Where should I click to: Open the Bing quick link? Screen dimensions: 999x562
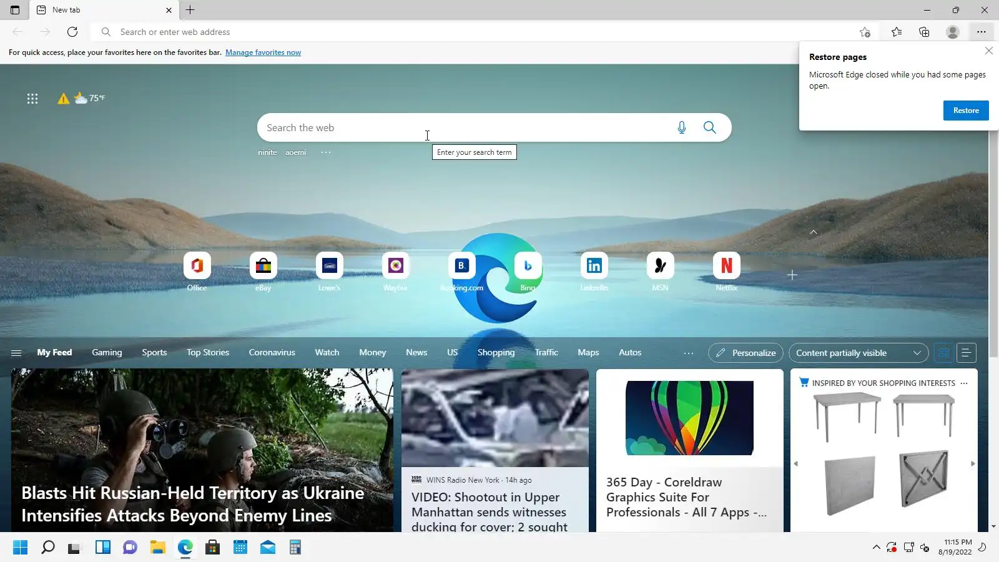(528, 271)
